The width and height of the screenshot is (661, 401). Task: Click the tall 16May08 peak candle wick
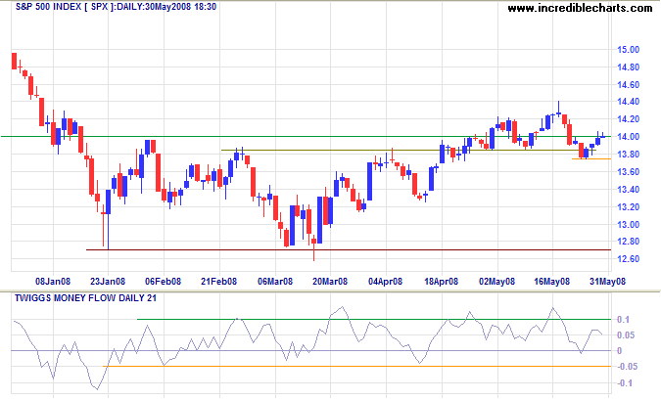coord(558,109)
